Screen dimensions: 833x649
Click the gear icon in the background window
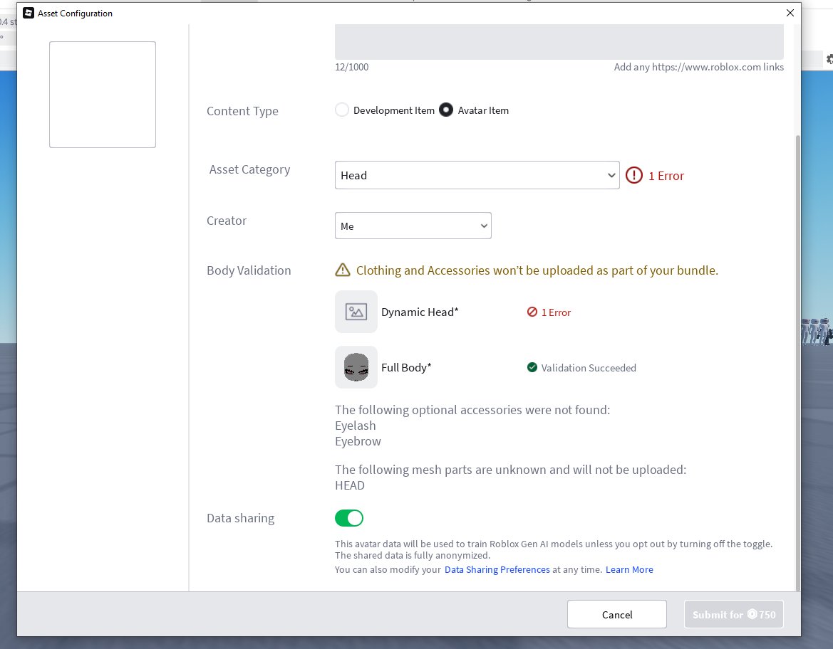[x=829, y=59]
